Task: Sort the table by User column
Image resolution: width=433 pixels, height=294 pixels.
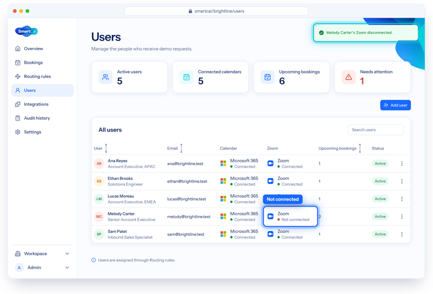Action: point(106,148)
